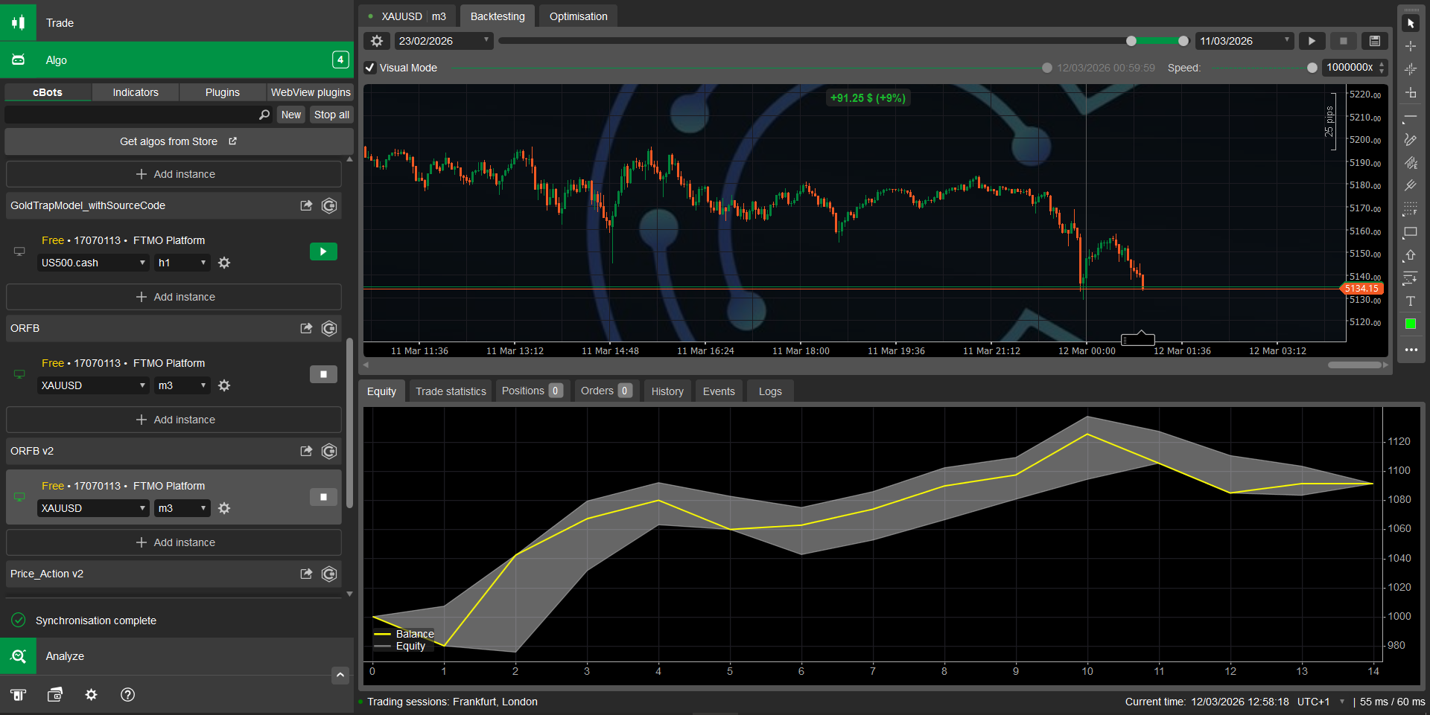Select the text drawing tool

point(1410,301)
